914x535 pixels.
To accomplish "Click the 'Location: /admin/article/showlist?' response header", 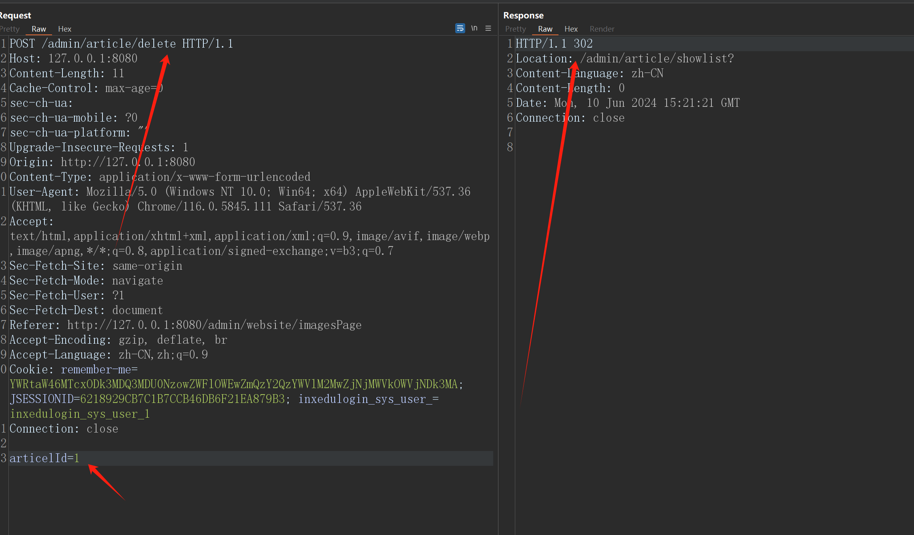I will click(625, 58).
